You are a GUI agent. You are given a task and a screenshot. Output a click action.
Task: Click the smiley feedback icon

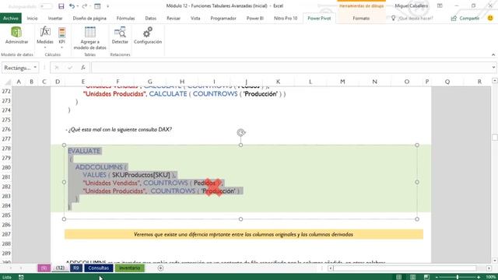[x=490, y=18]
